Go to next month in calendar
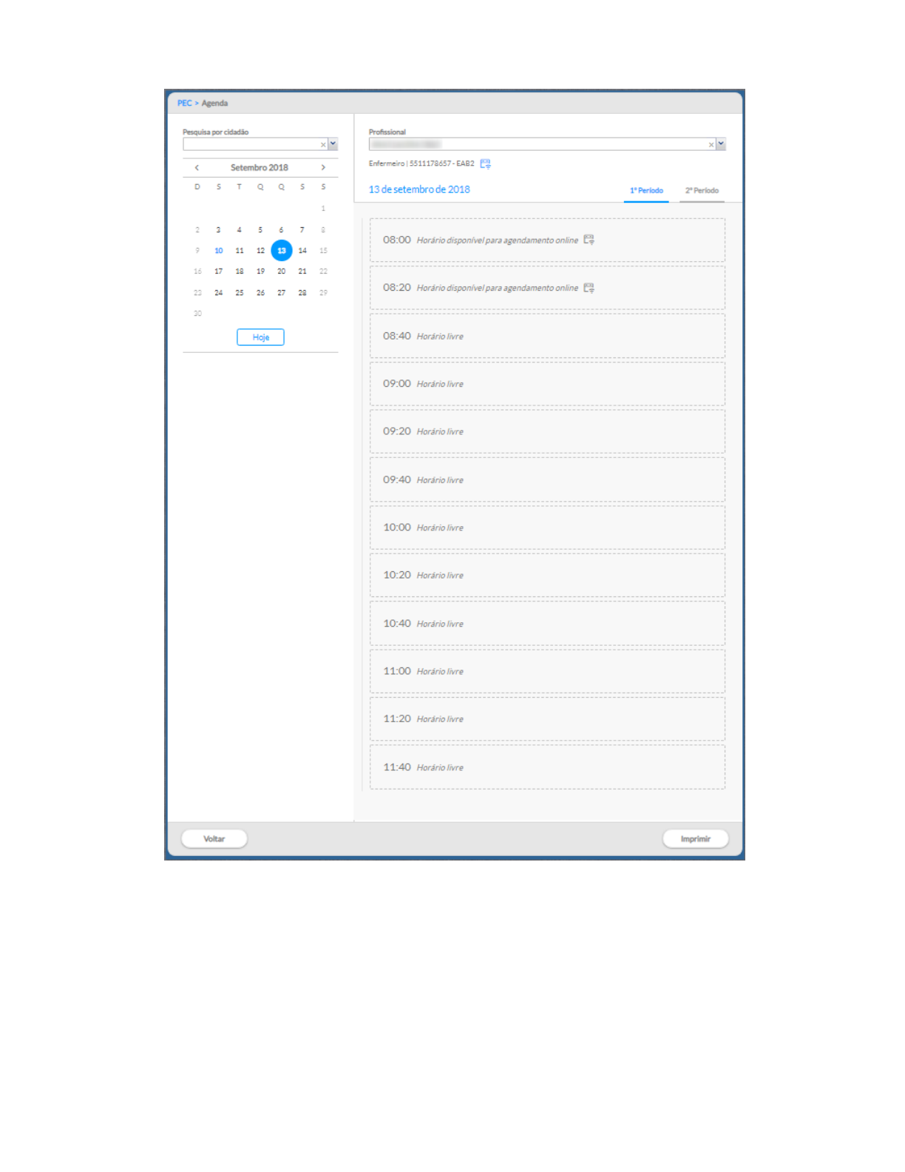 pos(323,168)
